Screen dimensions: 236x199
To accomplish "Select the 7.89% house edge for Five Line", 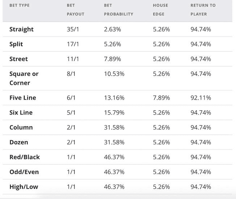I will pyautogui.click(x=161, y=98).
